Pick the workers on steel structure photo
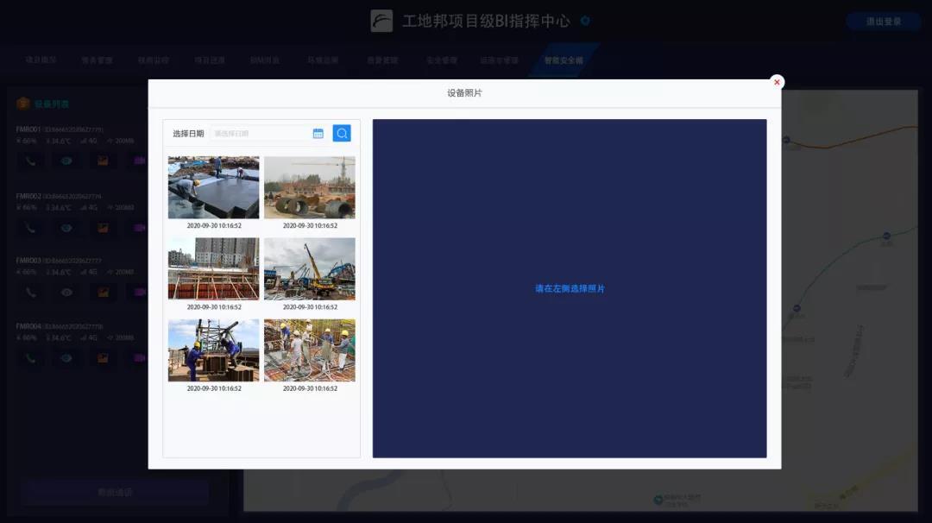The width and height of the screenshot is (932, 523). coord(213,350)
